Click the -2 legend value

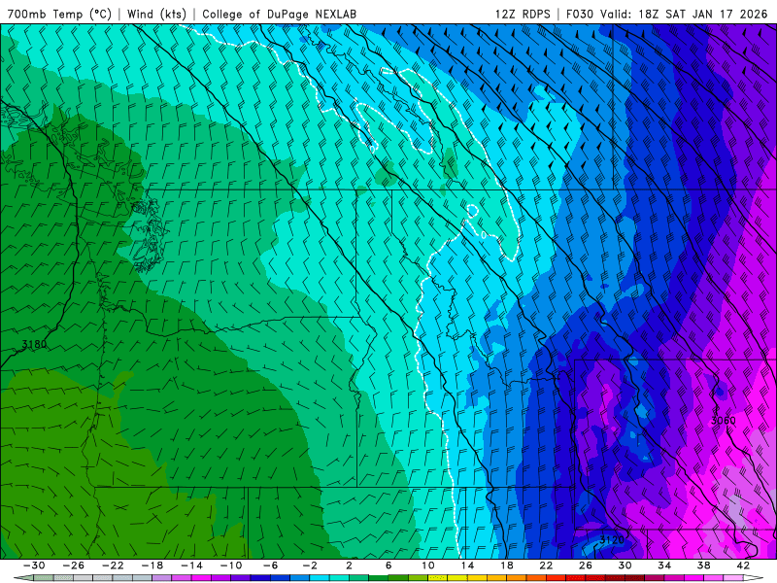click(310, 566)
